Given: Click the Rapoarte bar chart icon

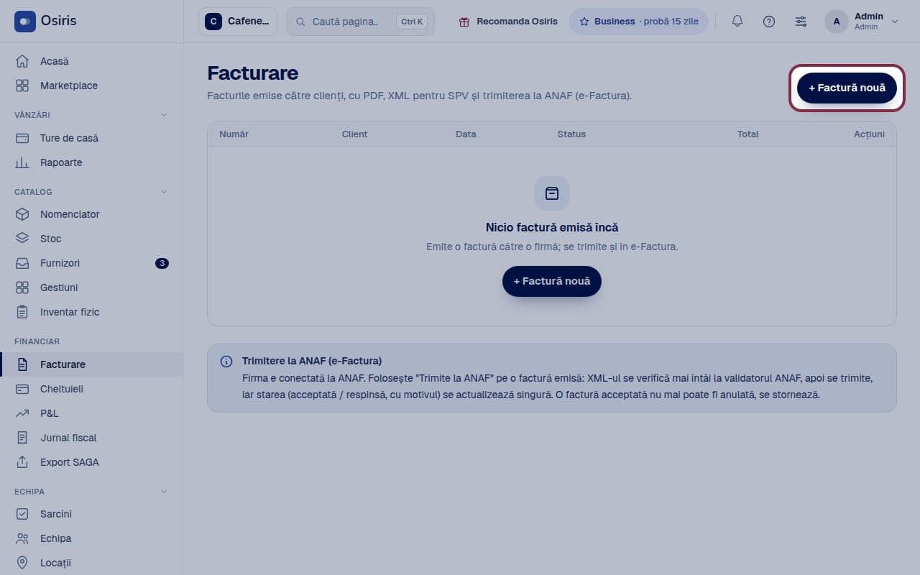Looking at the screenshot, I should point(22,162).
